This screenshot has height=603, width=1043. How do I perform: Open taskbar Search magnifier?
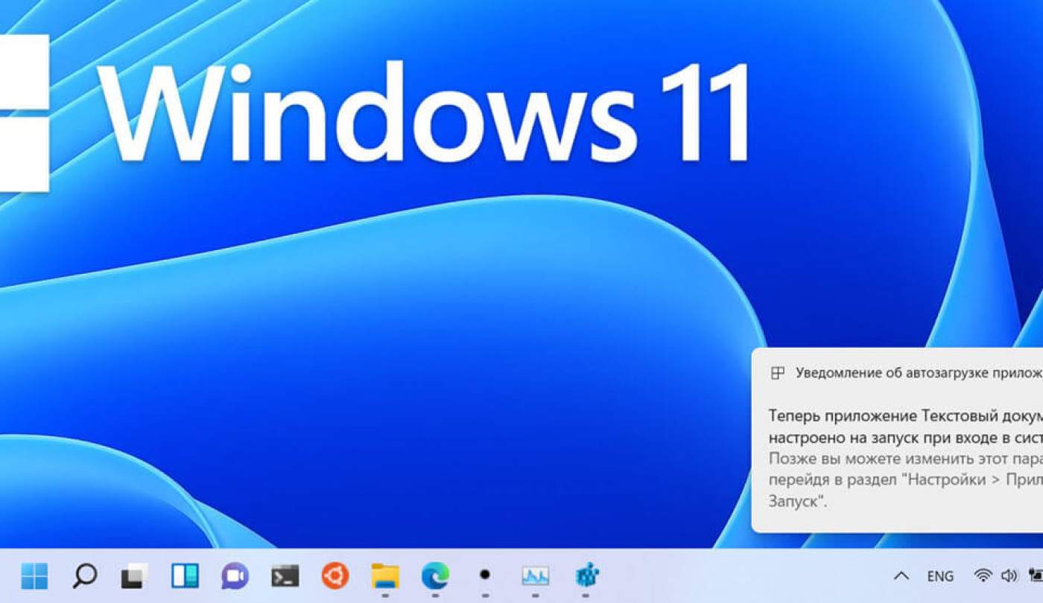pyautogui.click(x=84, y=575)
